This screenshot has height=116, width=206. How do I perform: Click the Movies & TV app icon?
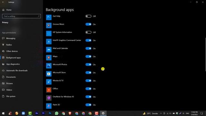click(x=49, y=82)
